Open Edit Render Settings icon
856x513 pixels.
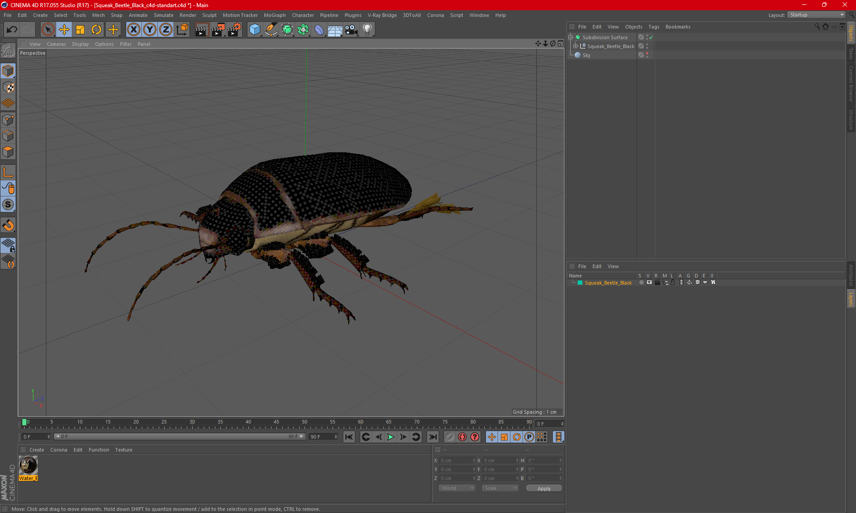(235, 30)
